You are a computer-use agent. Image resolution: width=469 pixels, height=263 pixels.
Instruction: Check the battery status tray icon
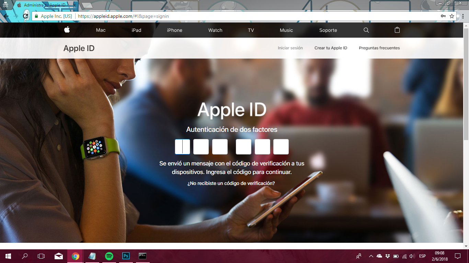[x=396, y=256]
